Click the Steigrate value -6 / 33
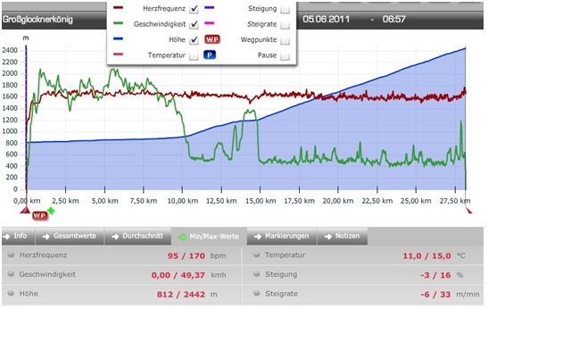571x343 pixels. [435, 295]
